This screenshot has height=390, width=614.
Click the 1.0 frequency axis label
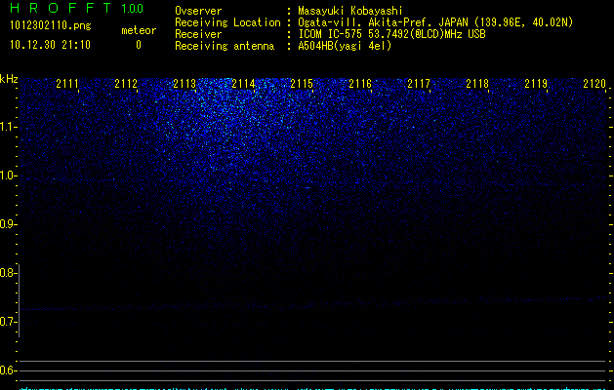pyautogui.click(x=7, y=175)
